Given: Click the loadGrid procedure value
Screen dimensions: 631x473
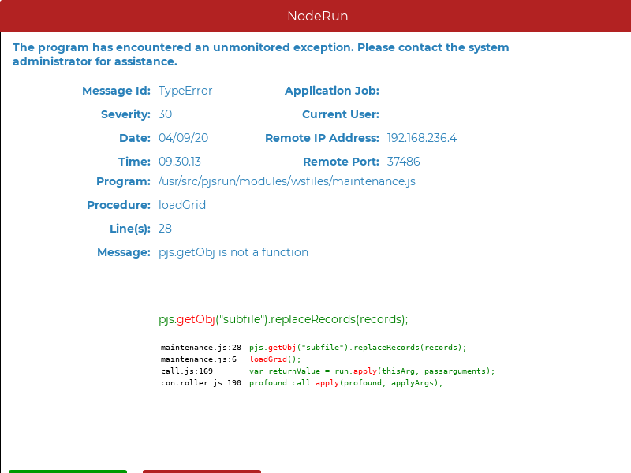Looking at the screenshot, I should click(181, 205).
